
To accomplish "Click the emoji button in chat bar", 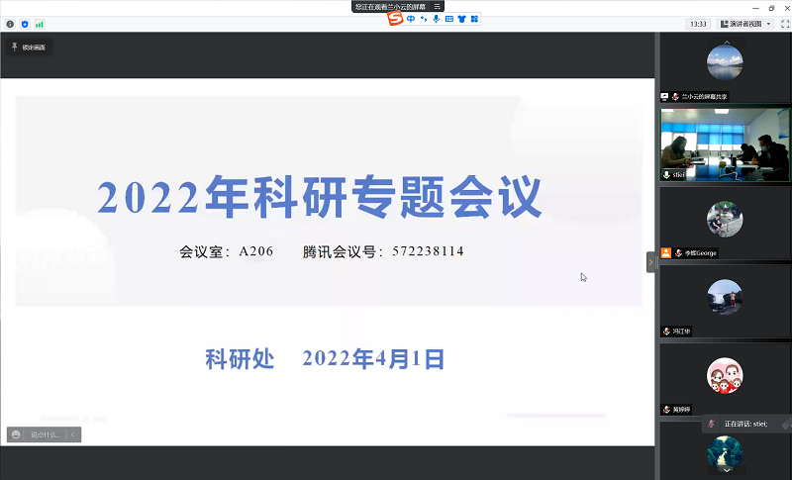I will coord(17,434).
